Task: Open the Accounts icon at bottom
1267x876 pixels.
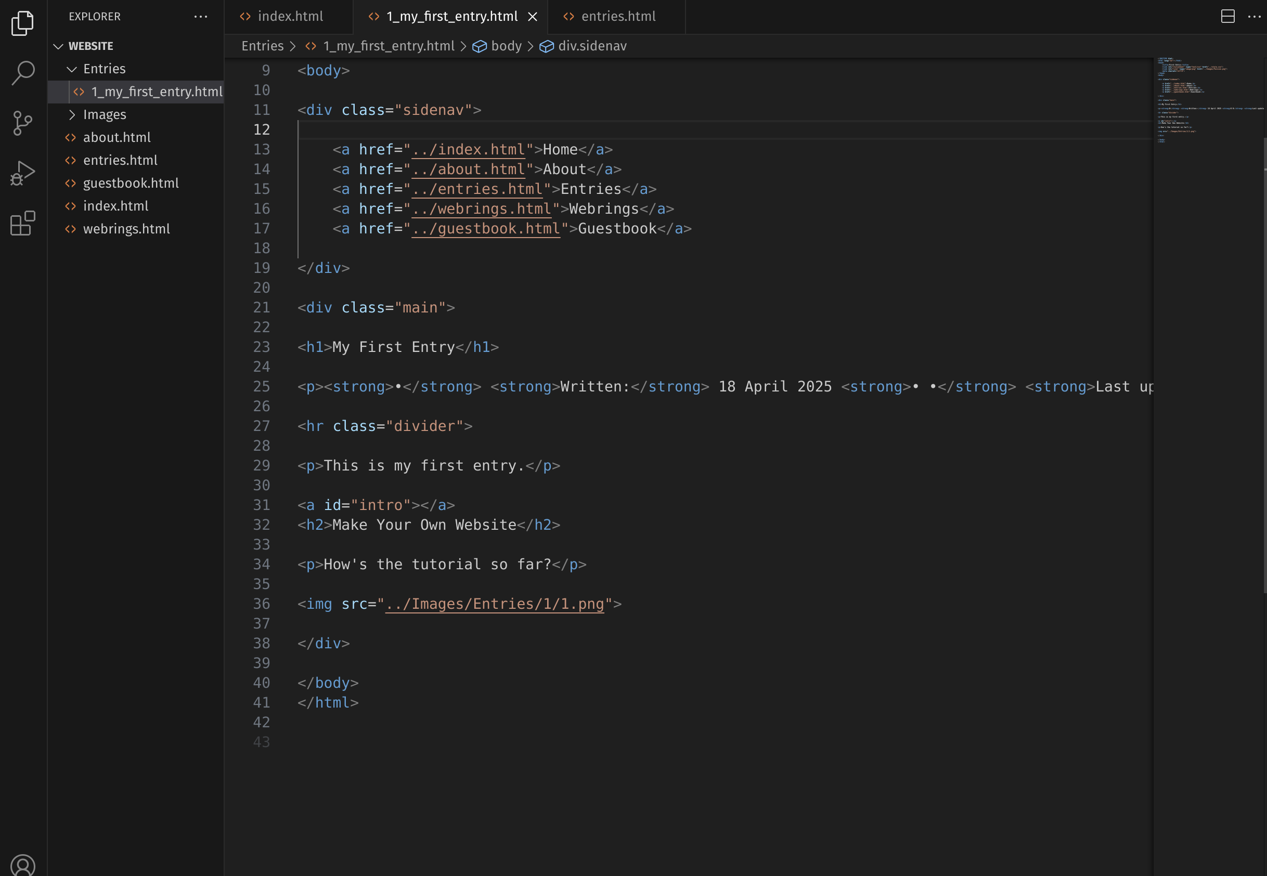Action: 22,865
